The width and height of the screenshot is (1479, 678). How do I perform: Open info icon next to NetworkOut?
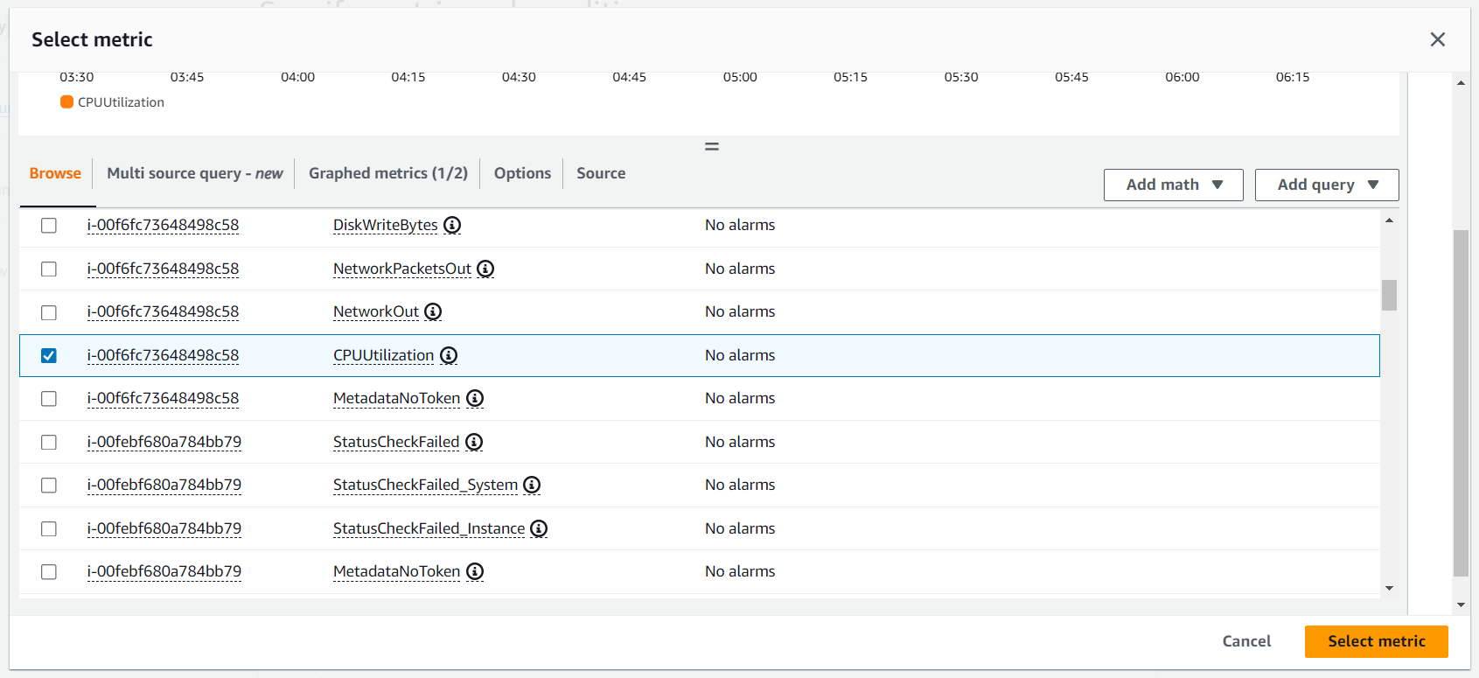[433, 312]
